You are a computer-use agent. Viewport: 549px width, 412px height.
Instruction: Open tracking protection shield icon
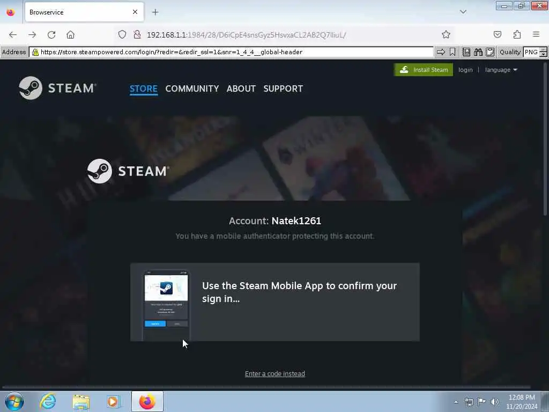(122, 34)
